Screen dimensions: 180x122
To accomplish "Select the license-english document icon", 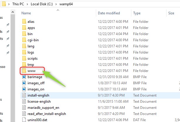I will click(24, 102).
